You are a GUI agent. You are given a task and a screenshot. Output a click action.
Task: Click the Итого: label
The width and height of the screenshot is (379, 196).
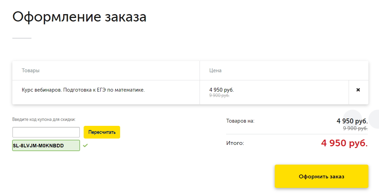(235, 143)
